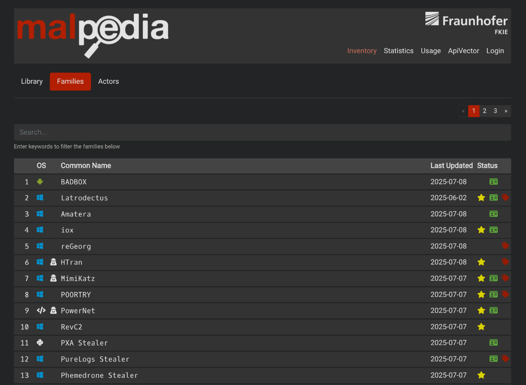Click the green card icon for BADBOX
The width and height of the screenshot is (526, 385).
tap(493, 182)
